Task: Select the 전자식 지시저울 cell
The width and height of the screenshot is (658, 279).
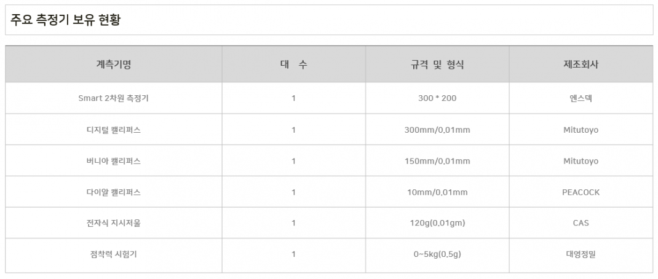Action: (x=114, y=223)
